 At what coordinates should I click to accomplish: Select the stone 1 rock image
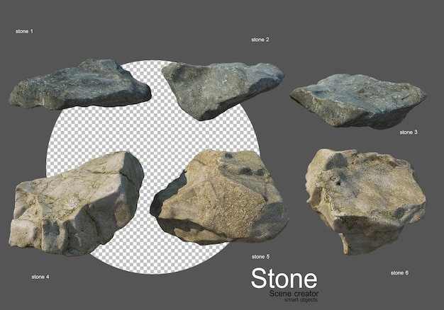coord(80,84)
